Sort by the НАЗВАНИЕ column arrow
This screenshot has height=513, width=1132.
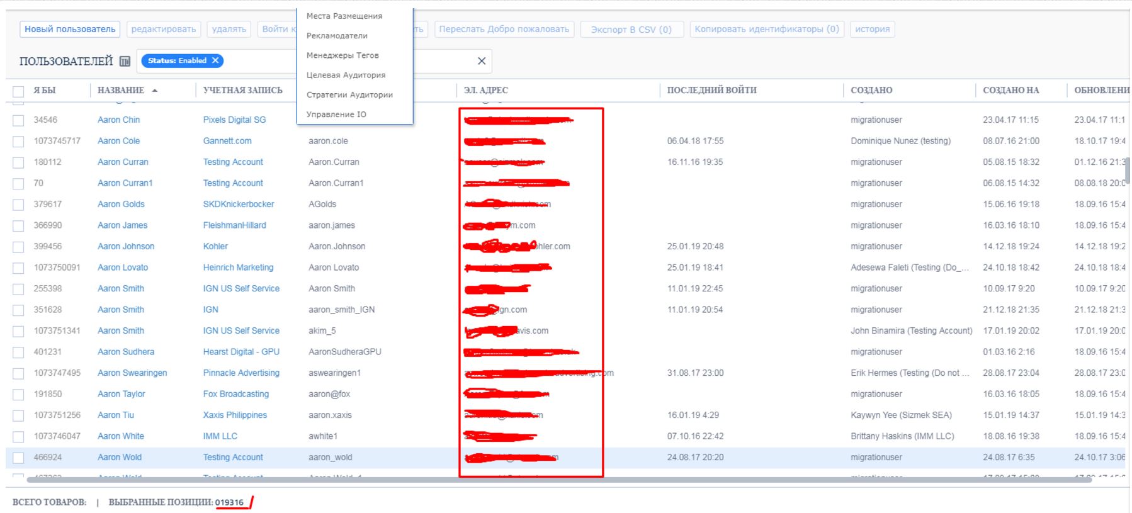(155, 91)
